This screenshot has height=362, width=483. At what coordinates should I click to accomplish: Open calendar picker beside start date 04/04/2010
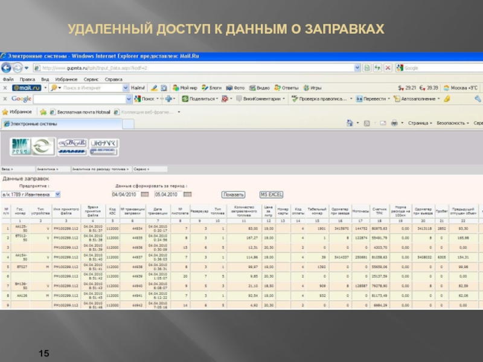[145, 194]
